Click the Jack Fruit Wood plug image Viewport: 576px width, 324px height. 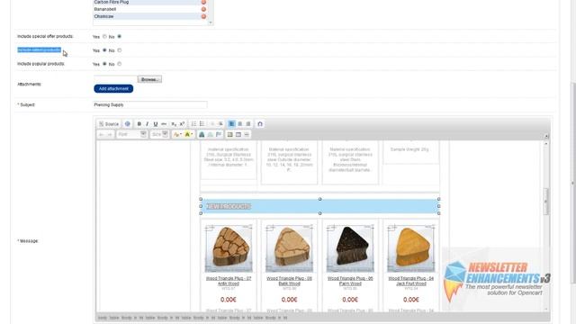point(410,248)
